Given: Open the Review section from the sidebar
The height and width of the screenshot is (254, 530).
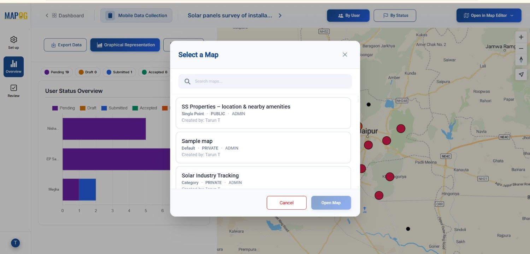Looking at the screenshot, I should coord(13,91).
